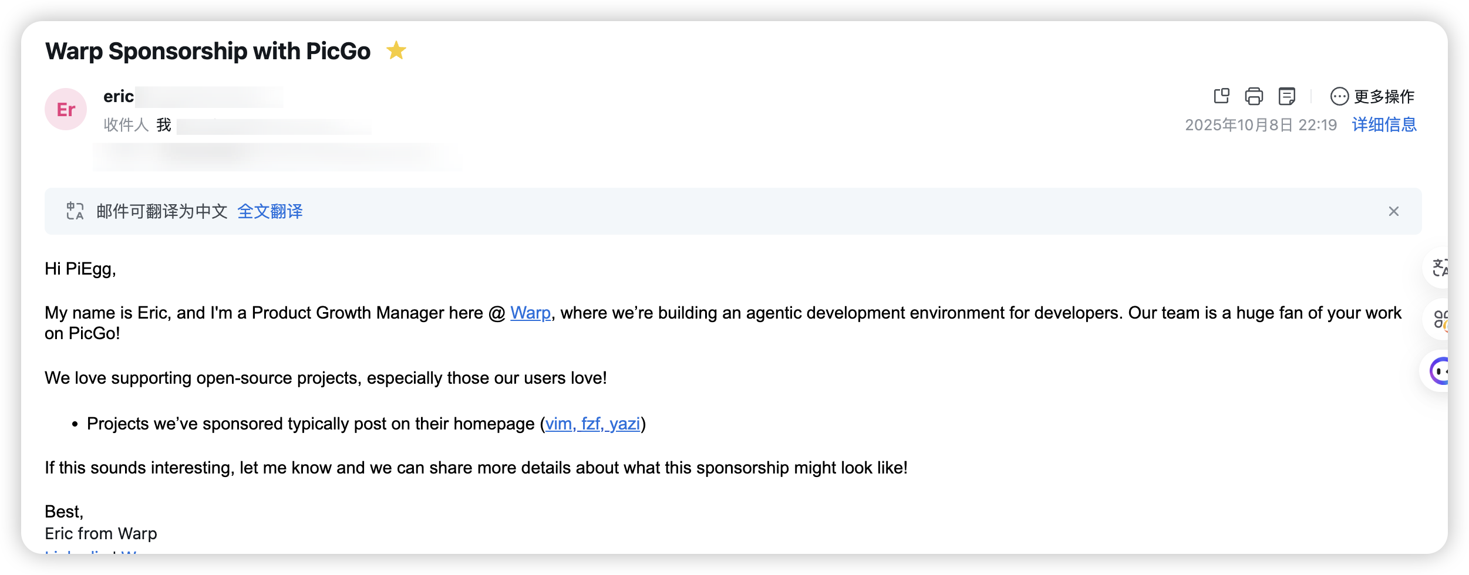
Task: Print this email using the printer icon
Action: (x=1254, y=96)
